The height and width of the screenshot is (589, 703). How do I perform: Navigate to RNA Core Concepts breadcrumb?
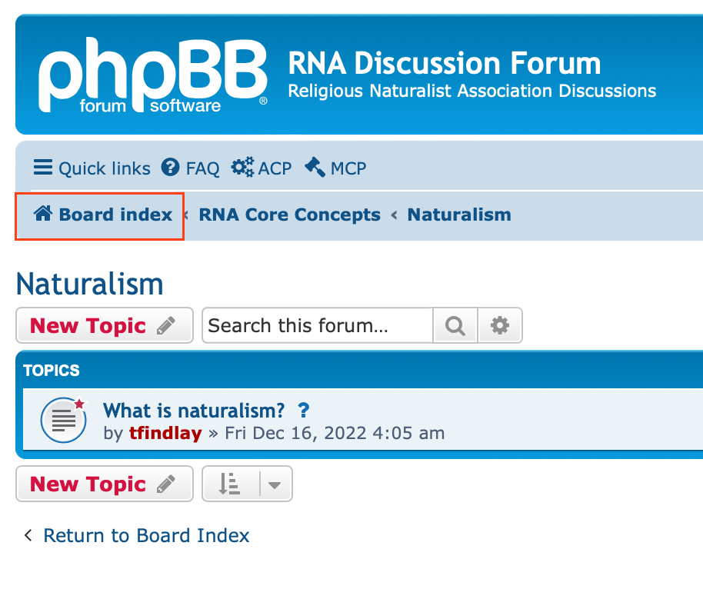pos(289,215)
